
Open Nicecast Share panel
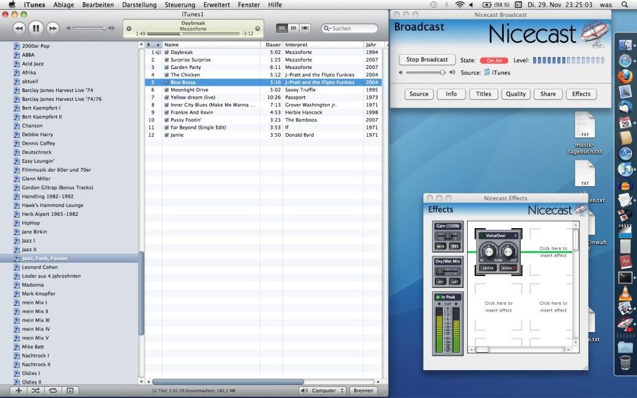(548, 94)
